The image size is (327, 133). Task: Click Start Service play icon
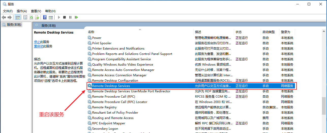(59, 17)
